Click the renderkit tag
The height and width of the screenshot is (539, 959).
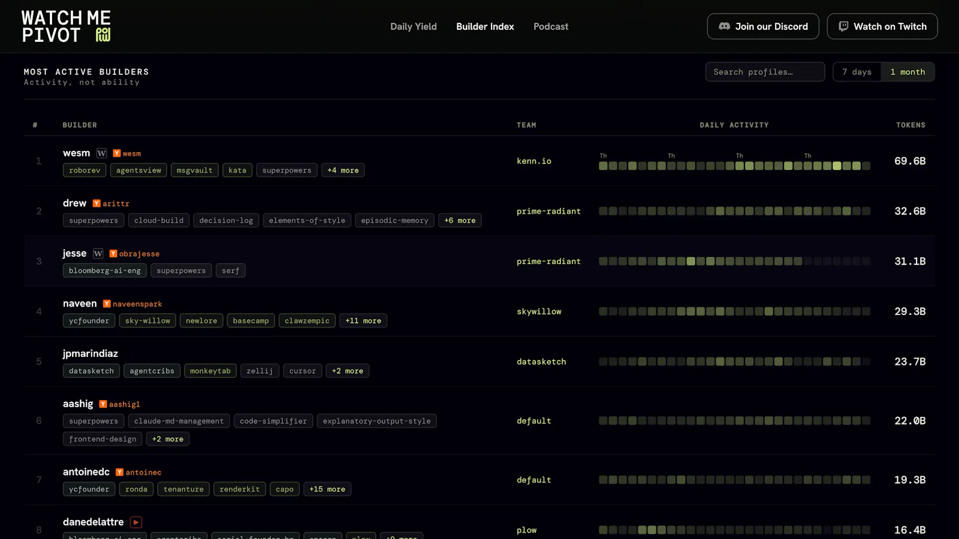(240, 489)
